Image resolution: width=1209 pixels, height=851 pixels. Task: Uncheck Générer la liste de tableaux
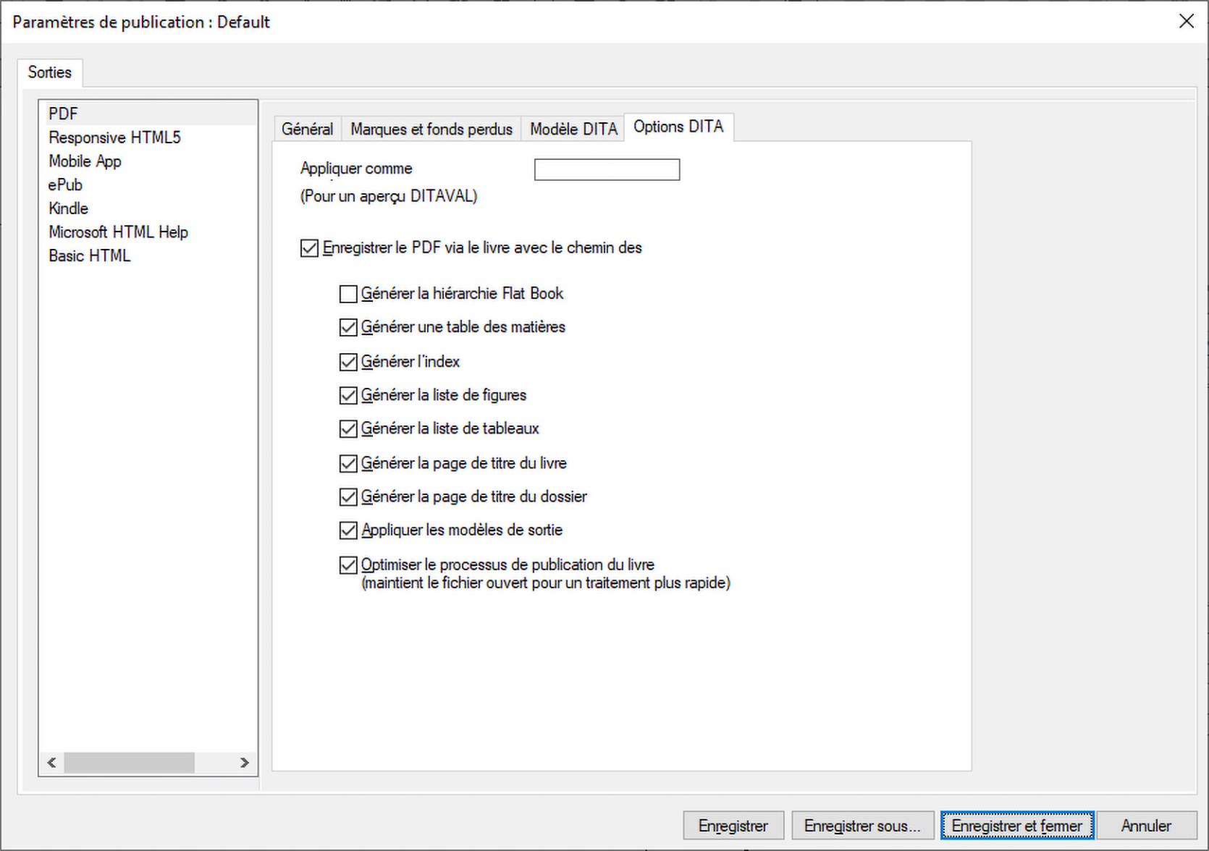[348, 429]
